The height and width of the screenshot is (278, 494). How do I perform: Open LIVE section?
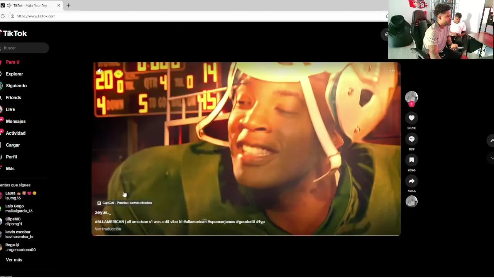[x=10, y=110]
